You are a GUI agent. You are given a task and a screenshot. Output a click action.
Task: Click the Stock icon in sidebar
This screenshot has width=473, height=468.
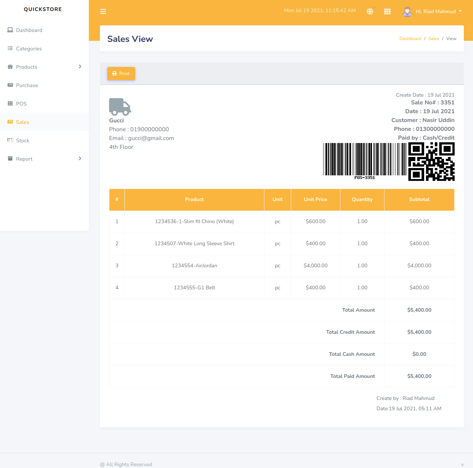tap(10, 140)
